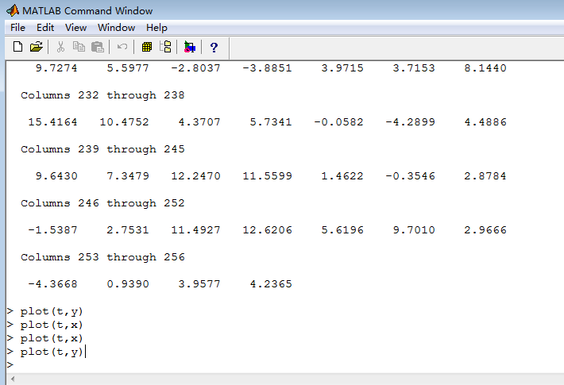Click the 'Columns 253 through 256' heading
The image size is (564, 385).
[102, 257]
